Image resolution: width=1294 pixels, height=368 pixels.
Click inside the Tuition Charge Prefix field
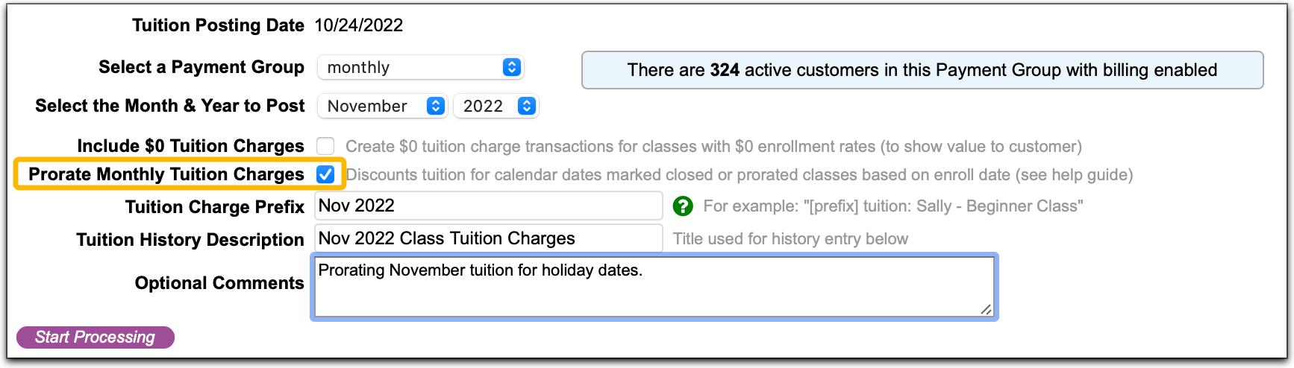point(489,206)
